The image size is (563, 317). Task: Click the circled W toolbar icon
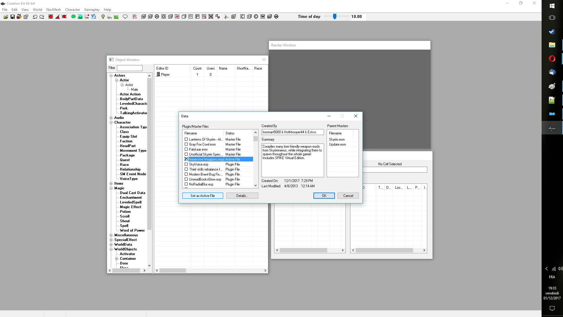tap(276, 17)
